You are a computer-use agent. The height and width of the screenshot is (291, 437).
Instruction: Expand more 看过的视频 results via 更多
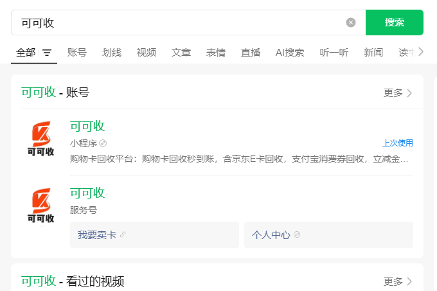(398, 281)
